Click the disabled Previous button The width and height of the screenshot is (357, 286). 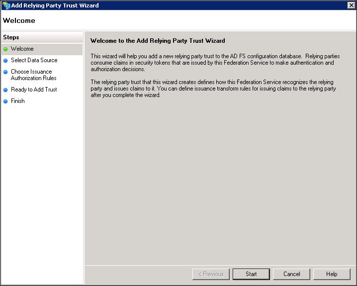(211, 274)
